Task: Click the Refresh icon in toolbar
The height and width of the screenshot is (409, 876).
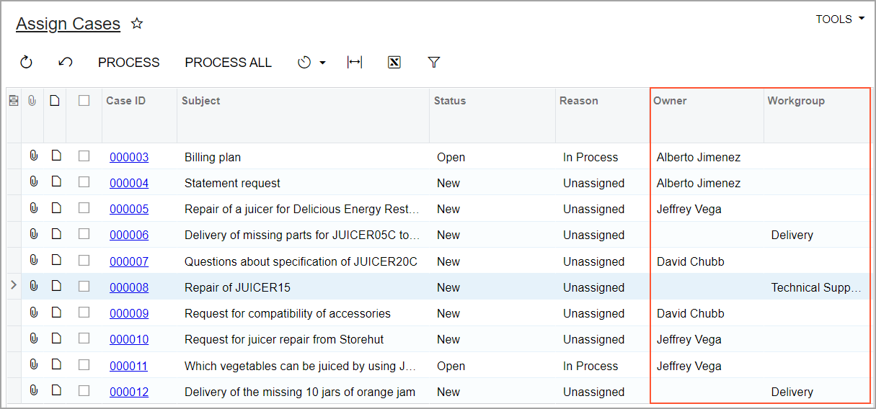Action: click(x=27, y=63)
